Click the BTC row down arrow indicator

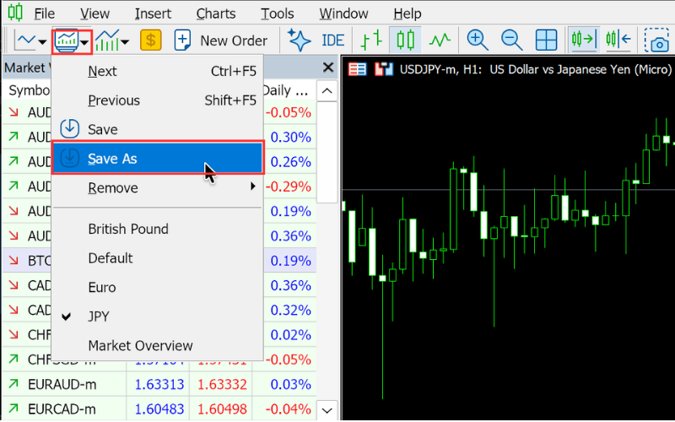point(13,260)
